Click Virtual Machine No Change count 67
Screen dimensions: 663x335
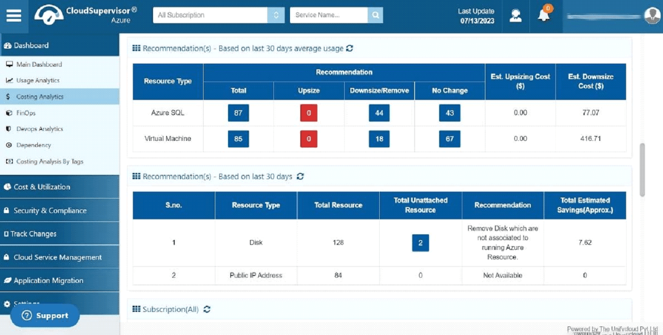pyautogui.click(x=450, y=139)
